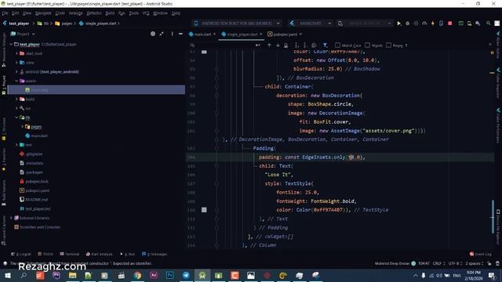Image resolution: width=502 pixels, height=282 pixels.
Task: Open the Logcat tool window
Action: click(x=21, y=254)
